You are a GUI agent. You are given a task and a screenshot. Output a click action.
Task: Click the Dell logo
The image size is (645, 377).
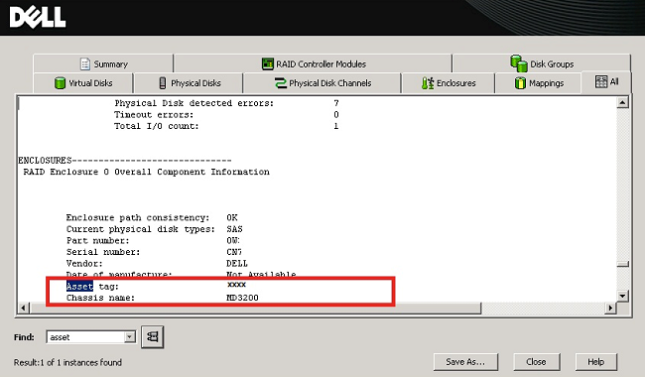(38, 18)
